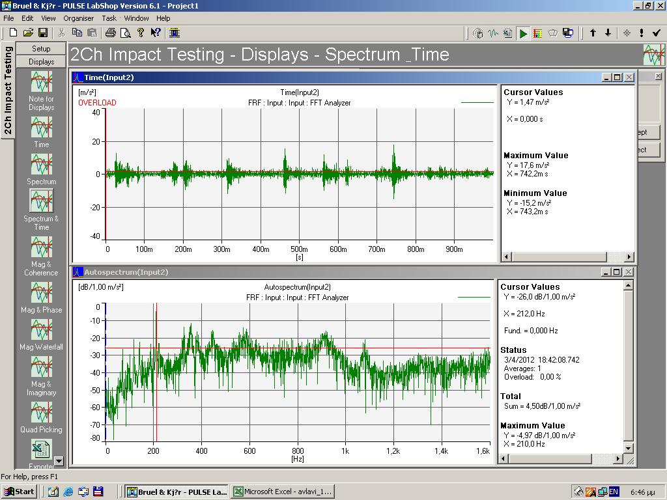
Task: Click the checkmark toolbar icon
Action: pyautogui.click(x=657, y=33)
